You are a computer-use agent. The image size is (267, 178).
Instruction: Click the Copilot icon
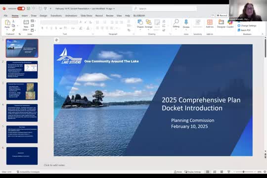click(230, 22)
